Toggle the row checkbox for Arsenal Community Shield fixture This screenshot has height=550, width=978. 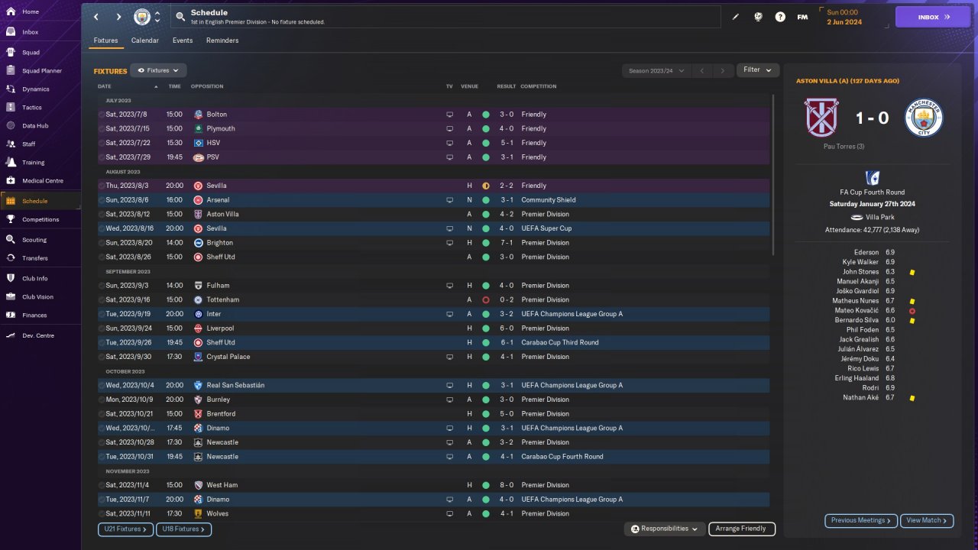(x=102, y=200)
